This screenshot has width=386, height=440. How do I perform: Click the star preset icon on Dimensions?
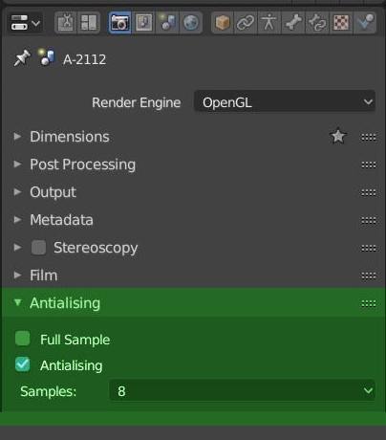(x=338, y=137)
